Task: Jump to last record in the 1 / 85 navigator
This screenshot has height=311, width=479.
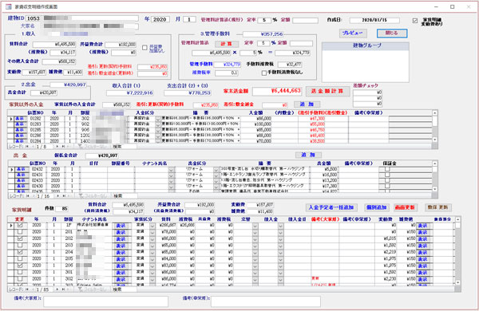Action: click(x=65, y=289)
